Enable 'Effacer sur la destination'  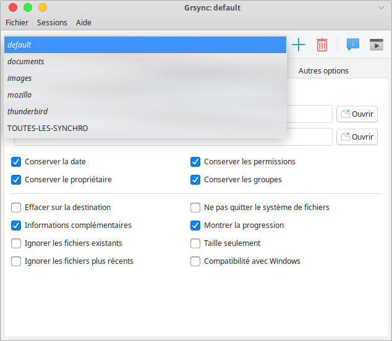(x=16, y=208)
